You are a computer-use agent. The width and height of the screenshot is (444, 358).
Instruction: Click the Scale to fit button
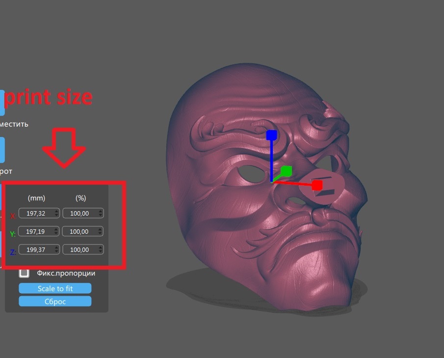pos(55,288)
